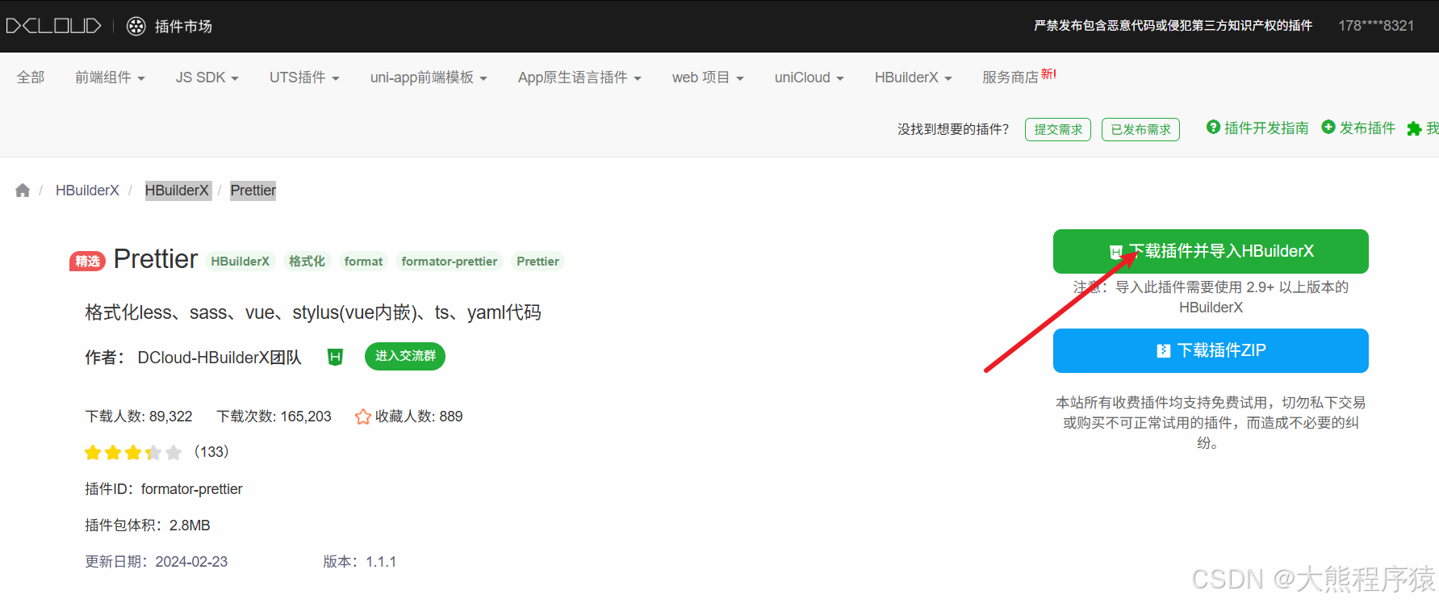Click author name DCloud-HBuilderX团队
The image size is (1439, 603).
220,358
